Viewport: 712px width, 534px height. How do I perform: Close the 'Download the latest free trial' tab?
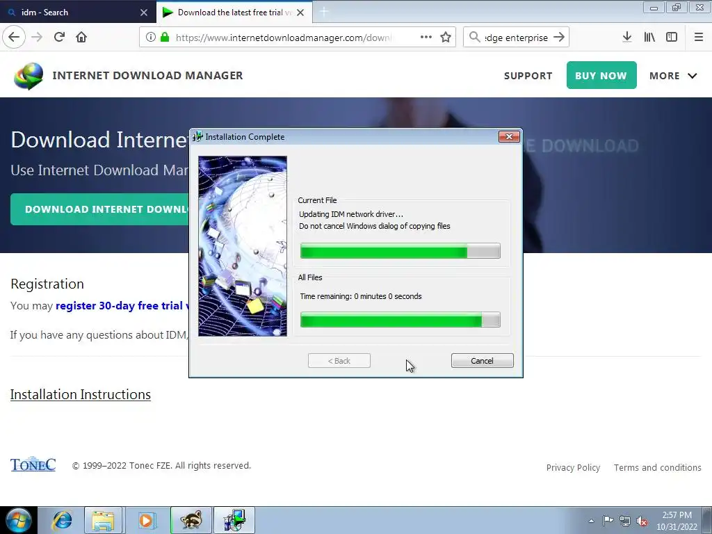coord(300,13)
